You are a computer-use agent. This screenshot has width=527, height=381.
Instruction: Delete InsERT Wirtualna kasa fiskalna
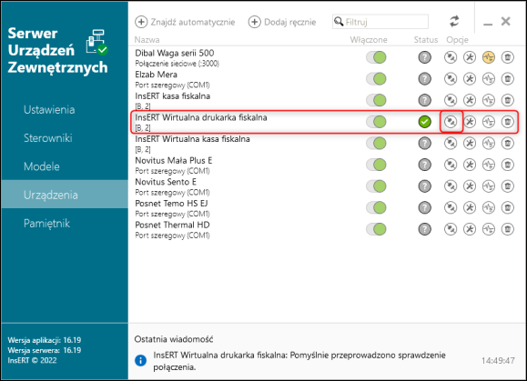coord(508,144)
